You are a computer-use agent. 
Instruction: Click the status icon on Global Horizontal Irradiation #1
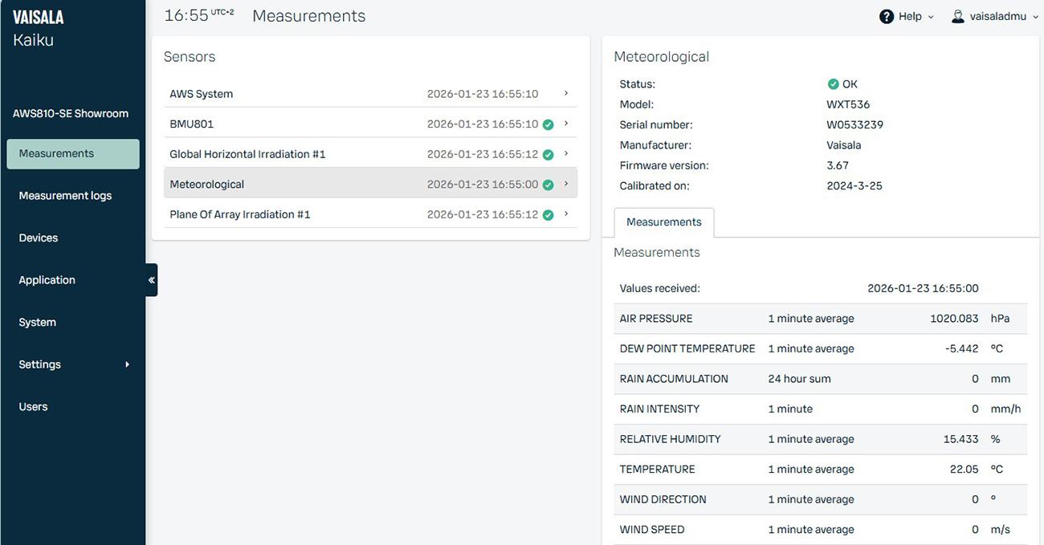[547, 154]
